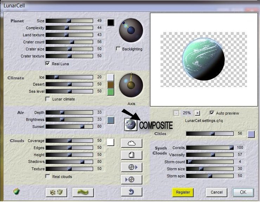This screenshot has width=260, height=202.
Task: Enable the Real clouds checkbox
Action: click(x=48, y=176)
